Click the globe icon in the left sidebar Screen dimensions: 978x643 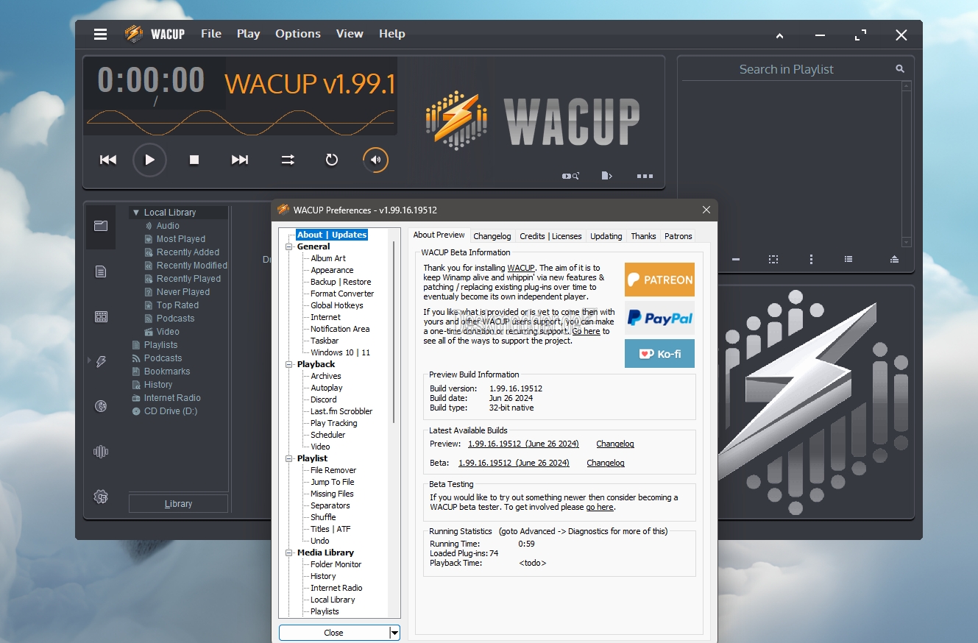pyautogui.click(x=102, y=406)
